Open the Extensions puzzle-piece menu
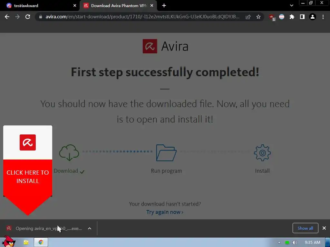This screenshot has width=330, height=247. pos(292,17)
